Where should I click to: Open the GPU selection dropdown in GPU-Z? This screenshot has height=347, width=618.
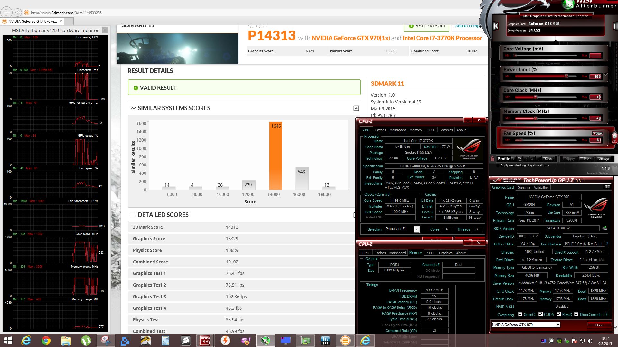pos(557,325)
